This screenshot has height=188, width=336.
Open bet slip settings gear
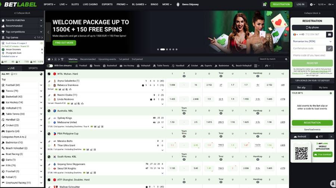[x=331, y=93]
